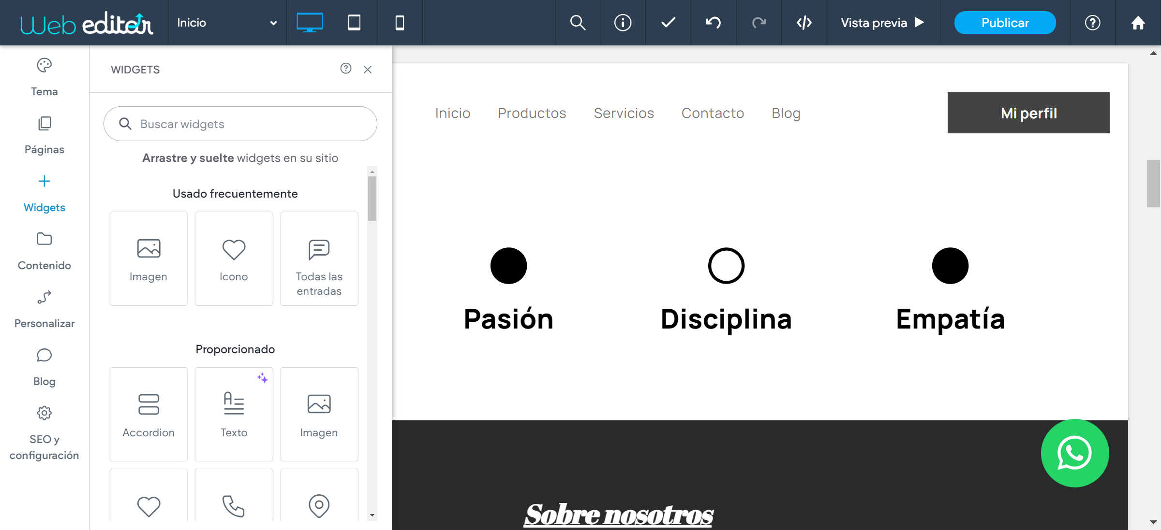Open the Páginas sidebar section
The height and width of the screenshot is (530, 1161).
44,135
